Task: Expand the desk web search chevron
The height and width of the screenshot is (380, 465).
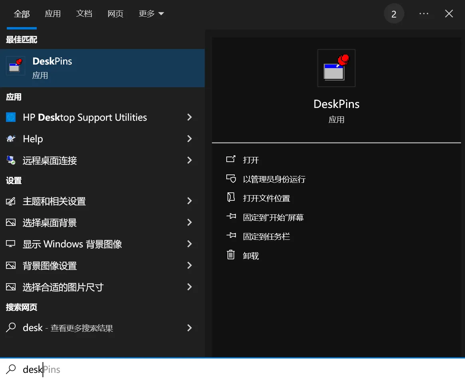Action: pos(190,327)
